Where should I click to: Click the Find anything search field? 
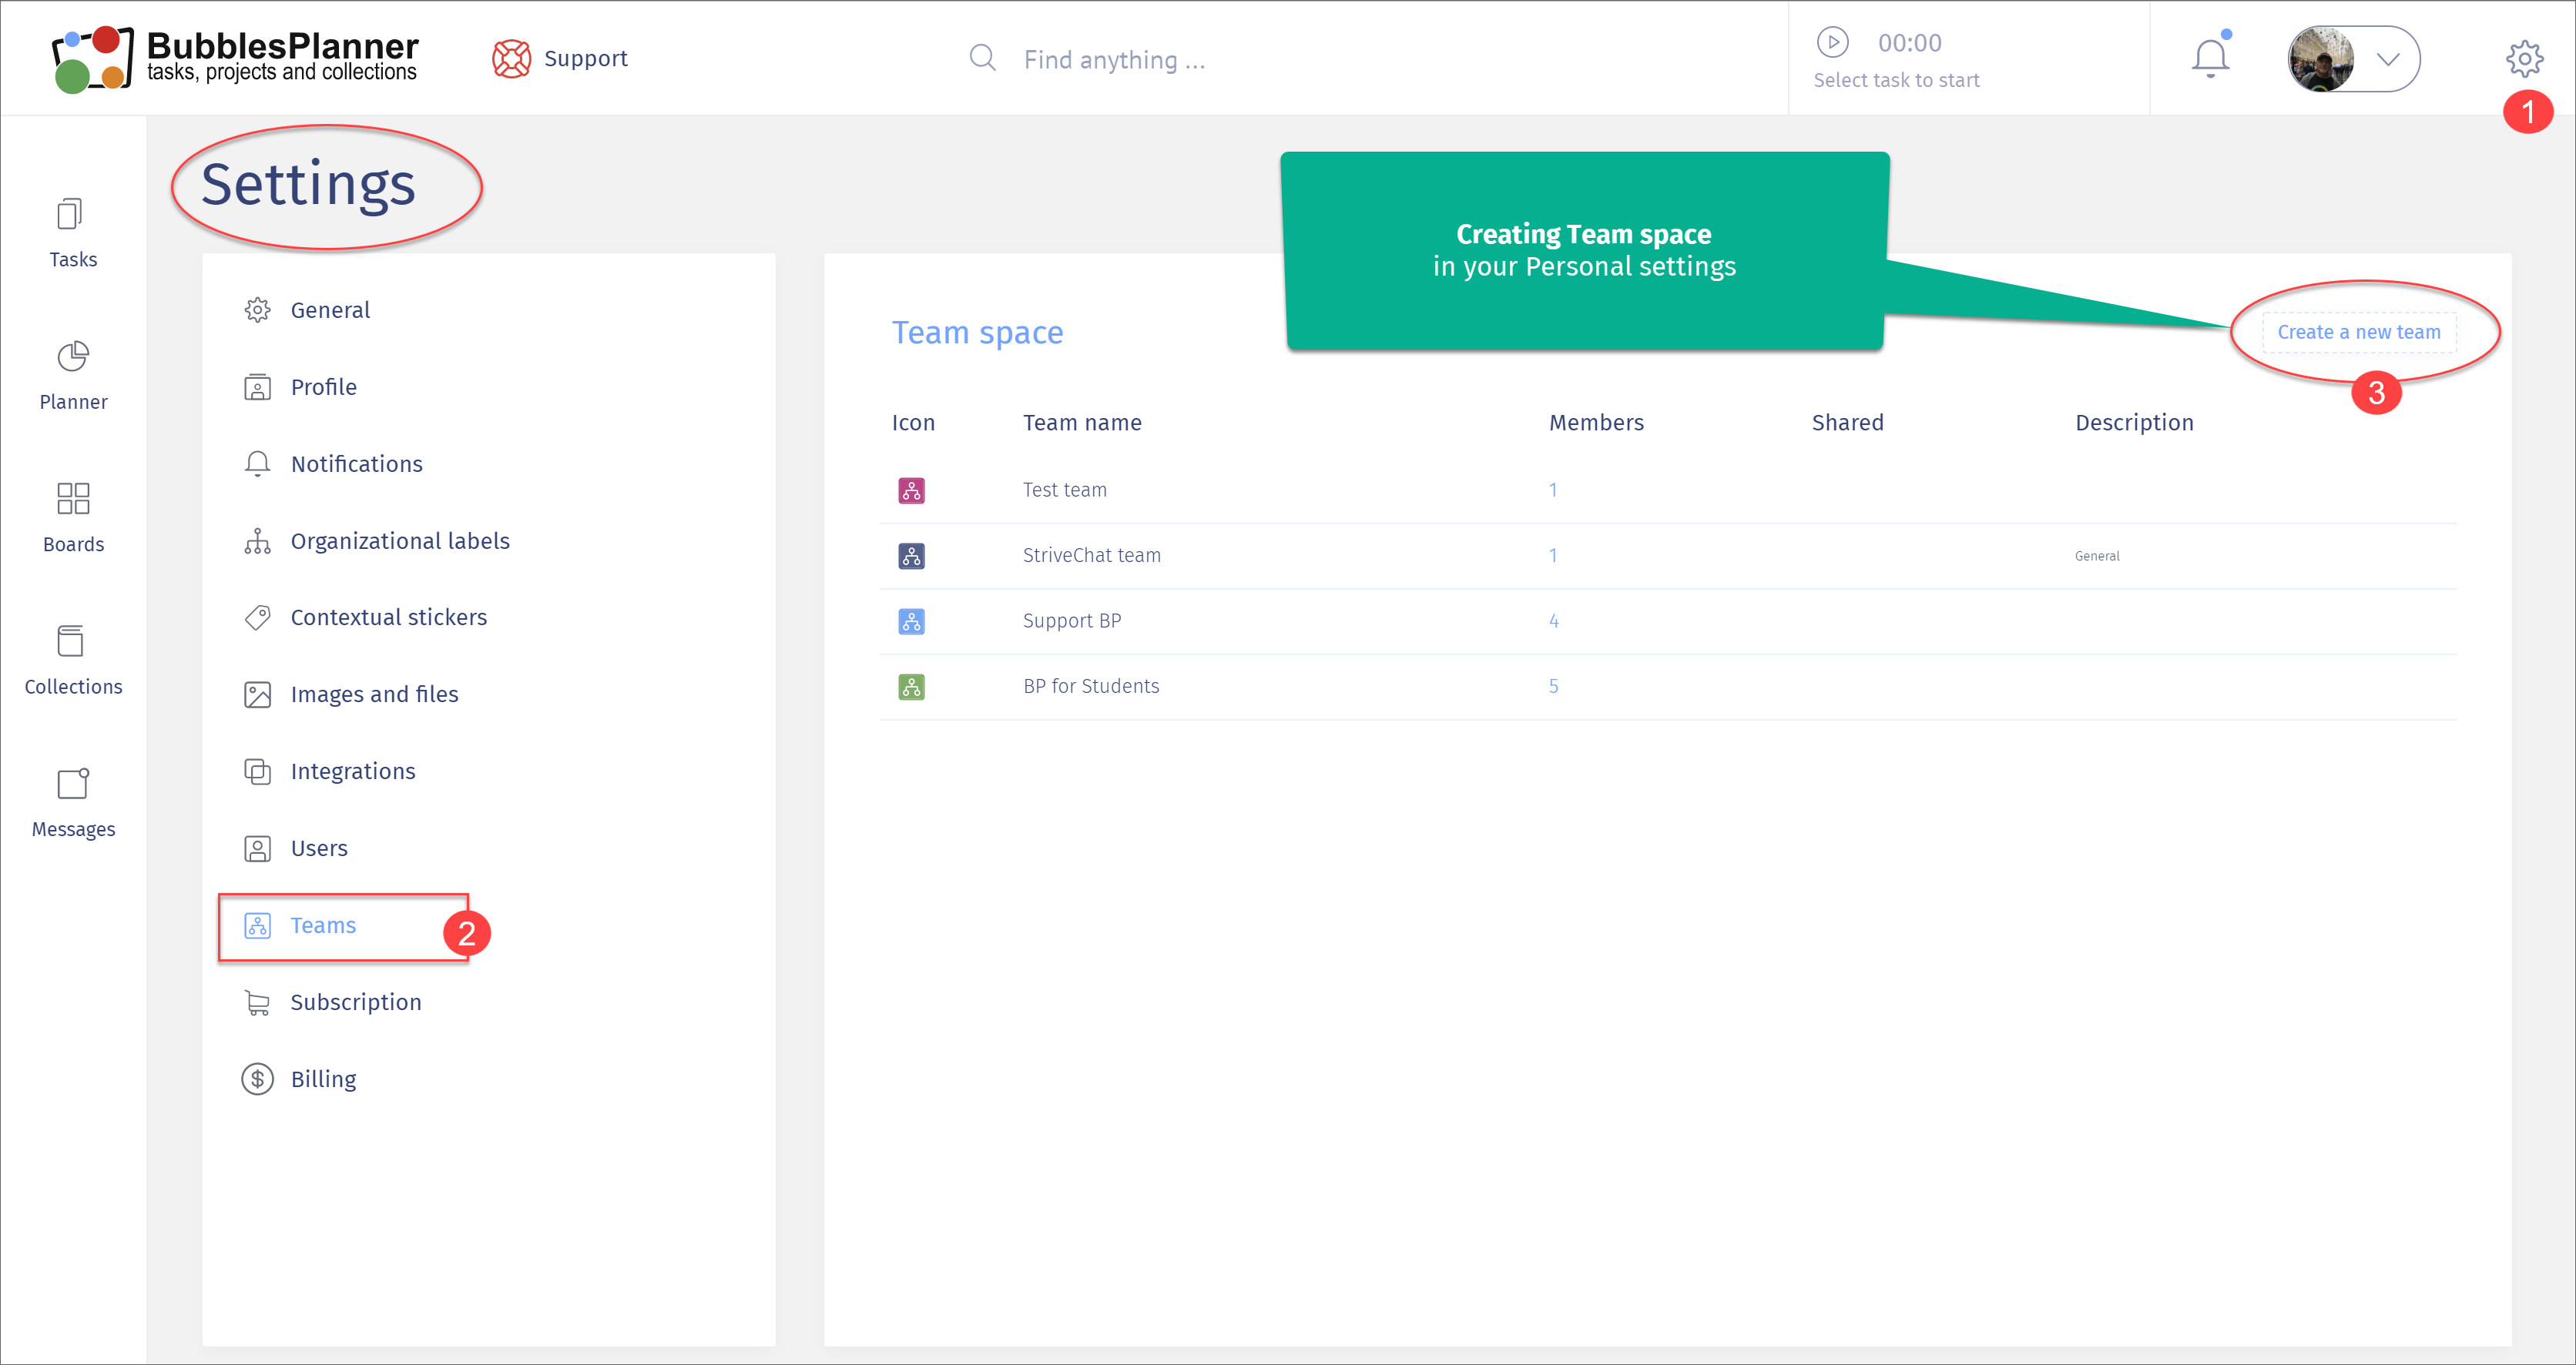click(x=1114, y=60)
